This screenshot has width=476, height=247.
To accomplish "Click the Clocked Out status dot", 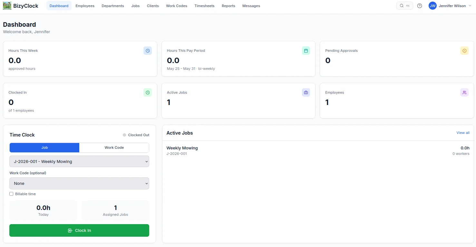I will (x=124, y=135).
